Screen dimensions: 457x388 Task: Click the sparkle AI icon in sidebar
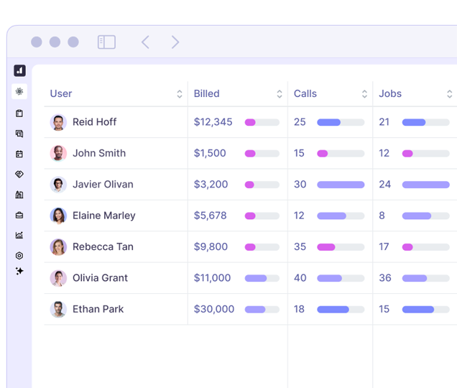click(19, 271)
